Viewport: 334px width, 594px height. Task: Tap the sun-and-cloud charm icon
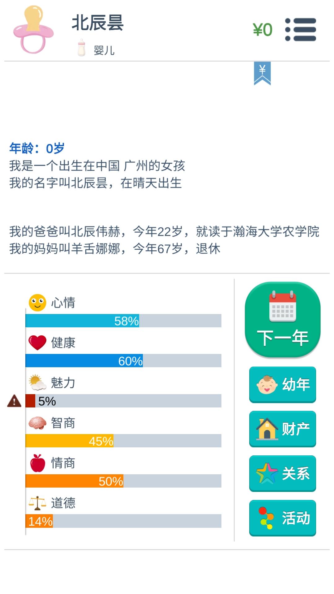point(37,383)
